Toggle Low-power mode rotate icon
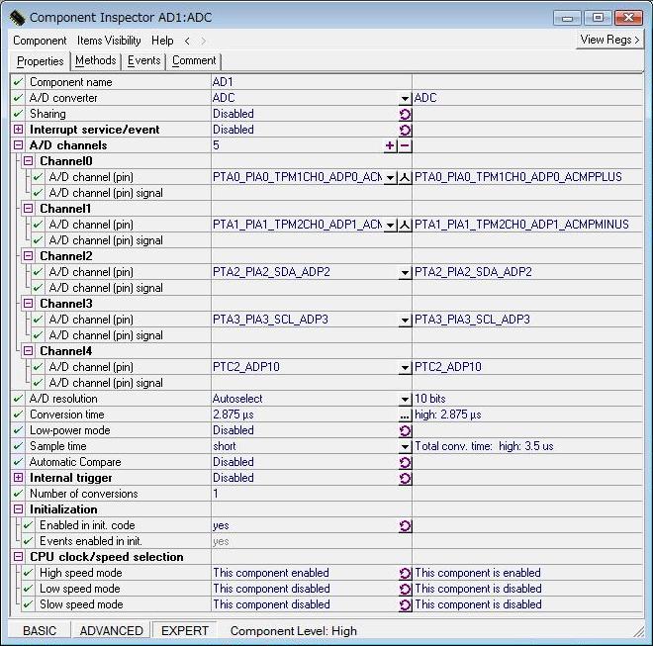 405,430
